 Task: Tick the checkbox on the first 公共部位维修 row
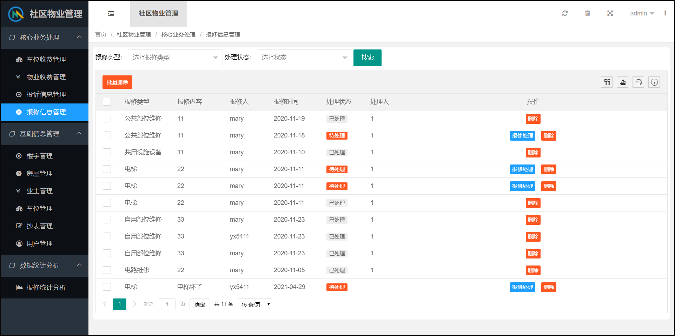click(107, 119)
